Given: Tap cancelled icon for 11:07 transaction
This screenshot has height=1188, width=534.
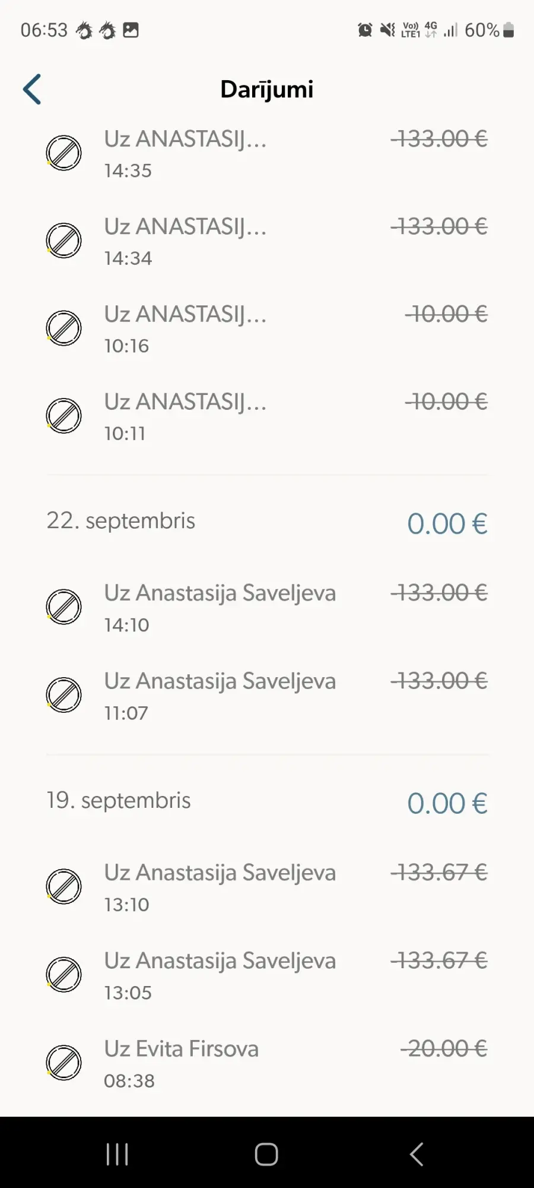Looking at the screenshot, I should pyautogui.click(x=64, y=695).
